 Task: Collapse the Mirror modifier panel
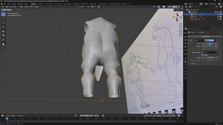point(189,40)
